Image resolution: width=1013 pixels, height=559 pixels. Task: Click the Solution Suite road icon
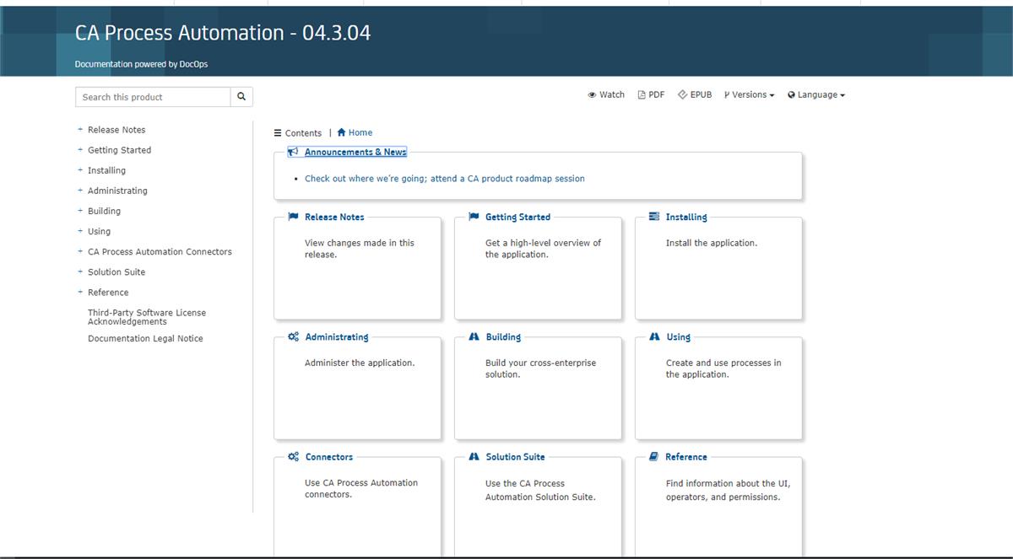[x=474, y=457]
